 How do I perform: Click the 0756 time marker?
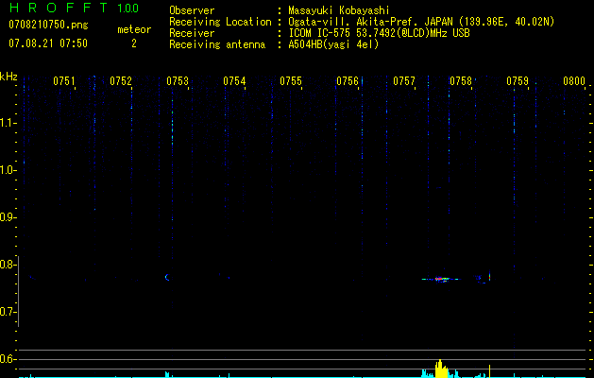click(348, 81)
